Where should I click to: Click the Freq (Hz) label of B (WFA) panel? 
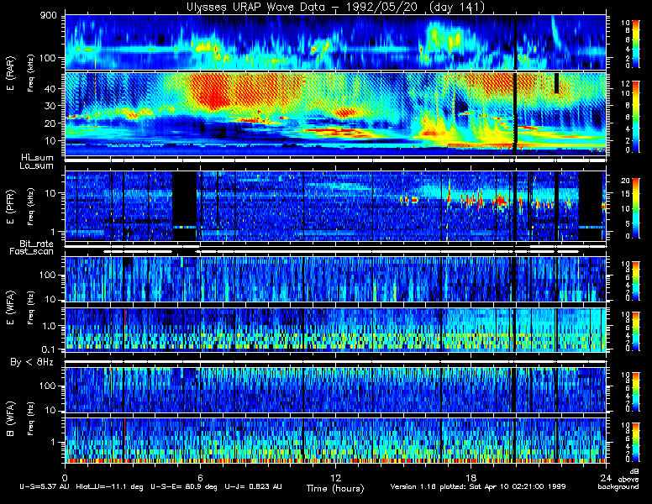[x=30, y=419]
